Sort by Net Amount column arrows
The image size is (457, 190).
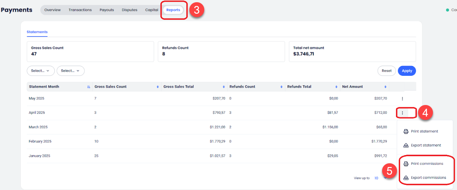point(386,87)
